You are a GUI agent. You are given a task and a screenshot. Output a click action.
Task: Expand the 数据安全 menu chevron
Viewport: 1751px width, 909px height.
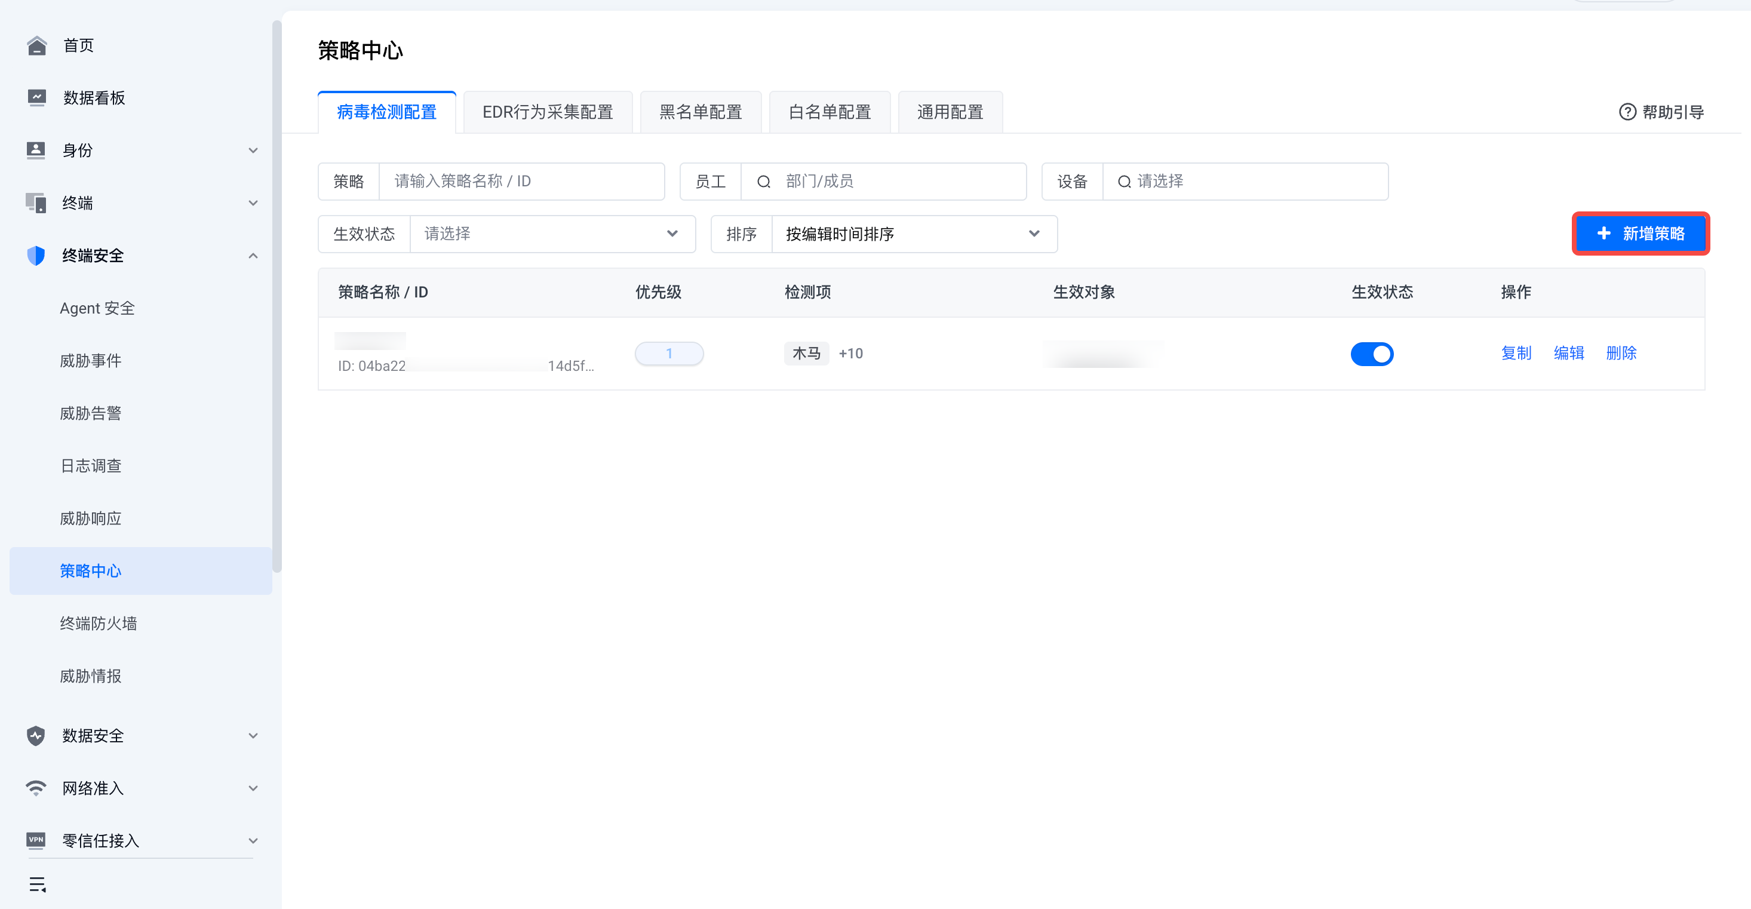[x=253, y=736]
